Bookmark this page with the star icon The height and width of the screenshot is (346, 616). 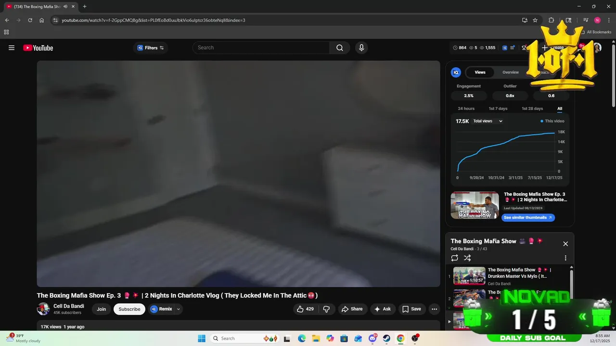535,20
